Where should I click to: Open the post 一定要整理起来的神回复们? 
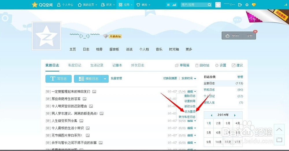(x=71, y=91)
